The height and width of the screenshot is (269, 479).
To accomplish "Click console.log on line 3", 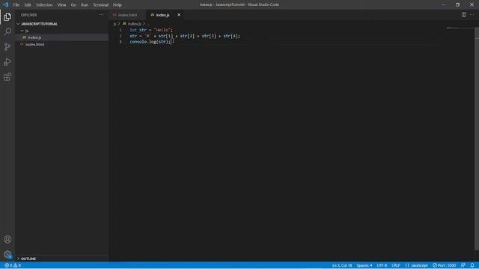I will [143, 42].
